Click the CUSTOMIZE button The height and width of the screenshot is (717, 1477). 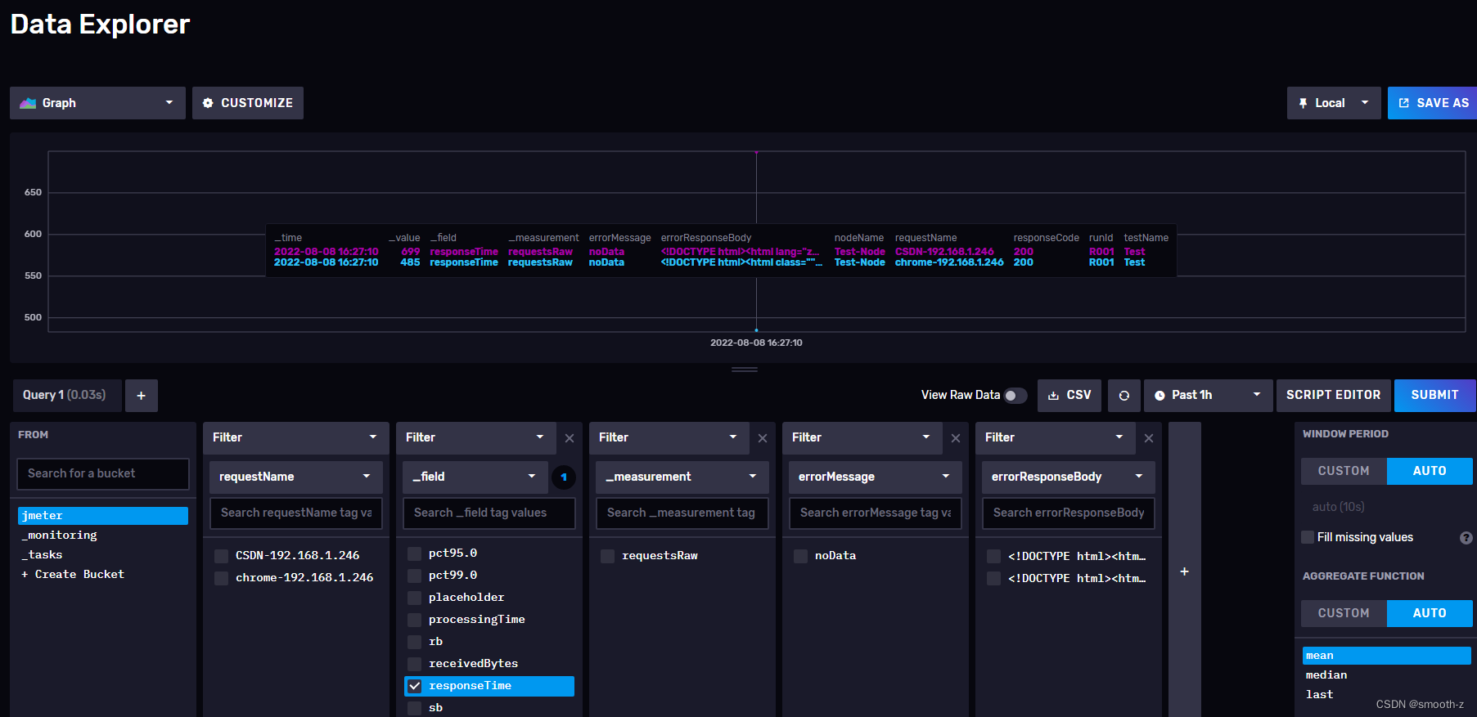point(248,103)
